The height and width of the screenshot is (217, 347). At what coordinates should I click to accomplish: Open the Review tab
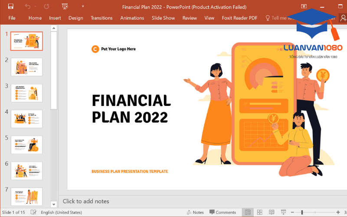pos(190,18)
